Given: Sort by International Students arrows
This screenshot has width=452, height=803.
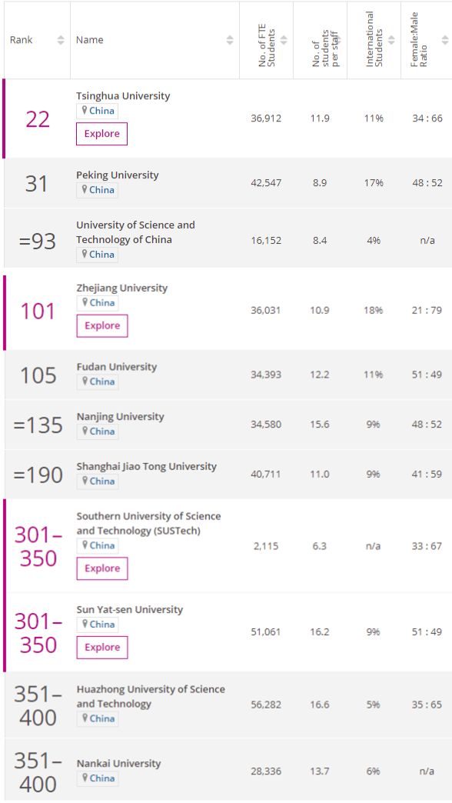Looking at the screenshot, I should tap(391, 40).
